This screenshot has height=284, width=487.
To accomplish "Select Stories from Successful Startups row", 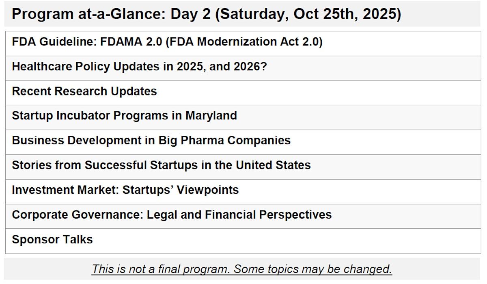I will [243, 167].
